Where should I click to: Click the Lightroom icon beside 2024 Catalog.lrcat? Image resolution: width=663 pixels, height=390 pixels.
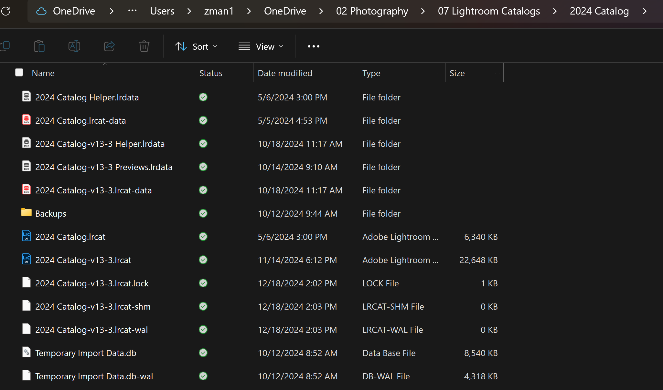[x=26, y=236]
